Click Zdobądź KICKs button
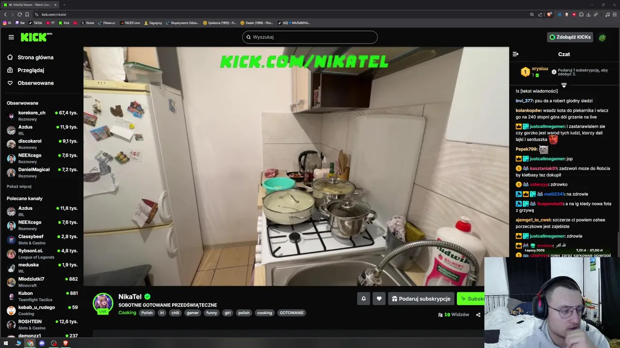 pyautogui.click(x=570, y=37)
